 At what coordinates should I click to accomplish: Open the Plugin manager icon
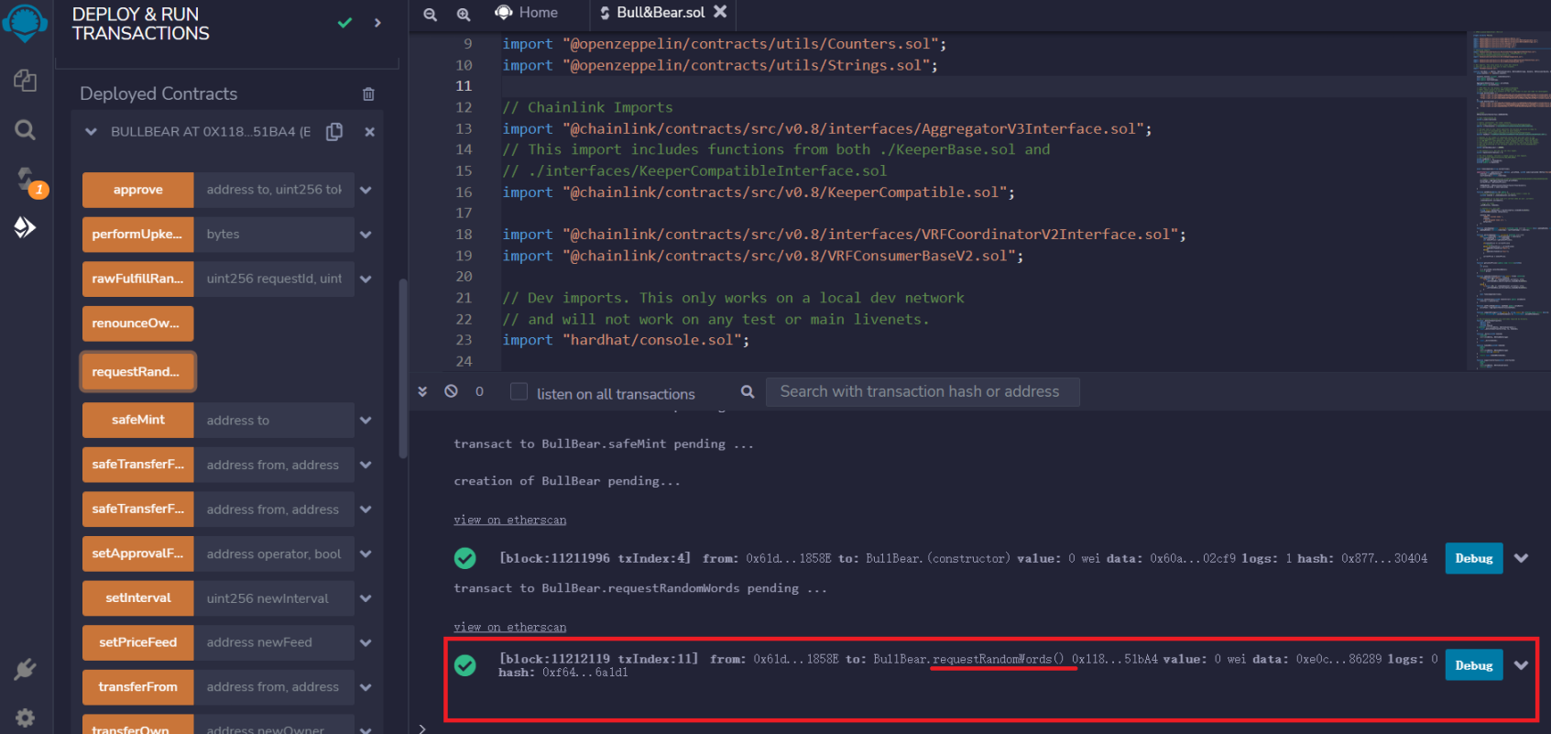(25, 670)
